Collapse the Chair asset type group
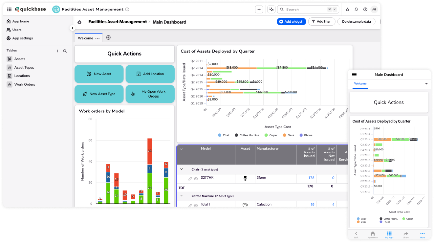 (x=181, y=169)
